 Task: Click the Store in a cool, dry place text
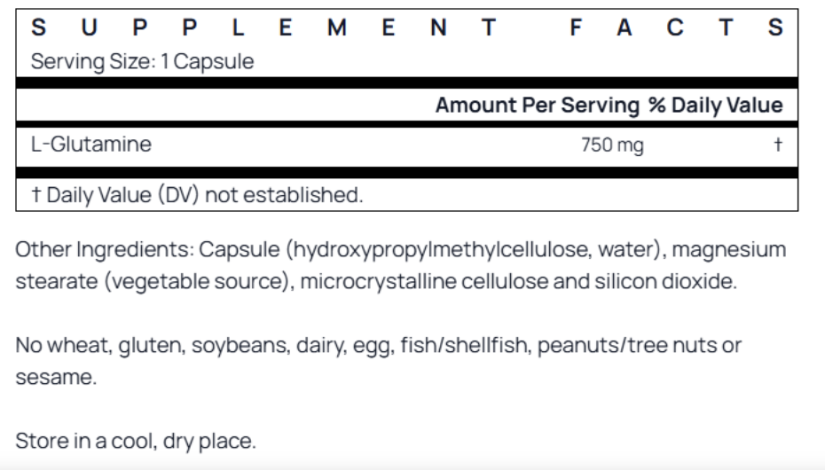tap(136, 441)
